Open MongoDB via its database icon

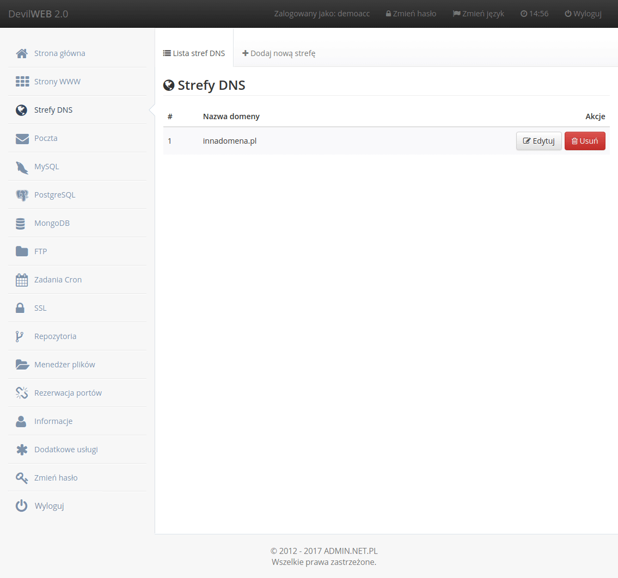pyautogui.click(x=21, y=224)
